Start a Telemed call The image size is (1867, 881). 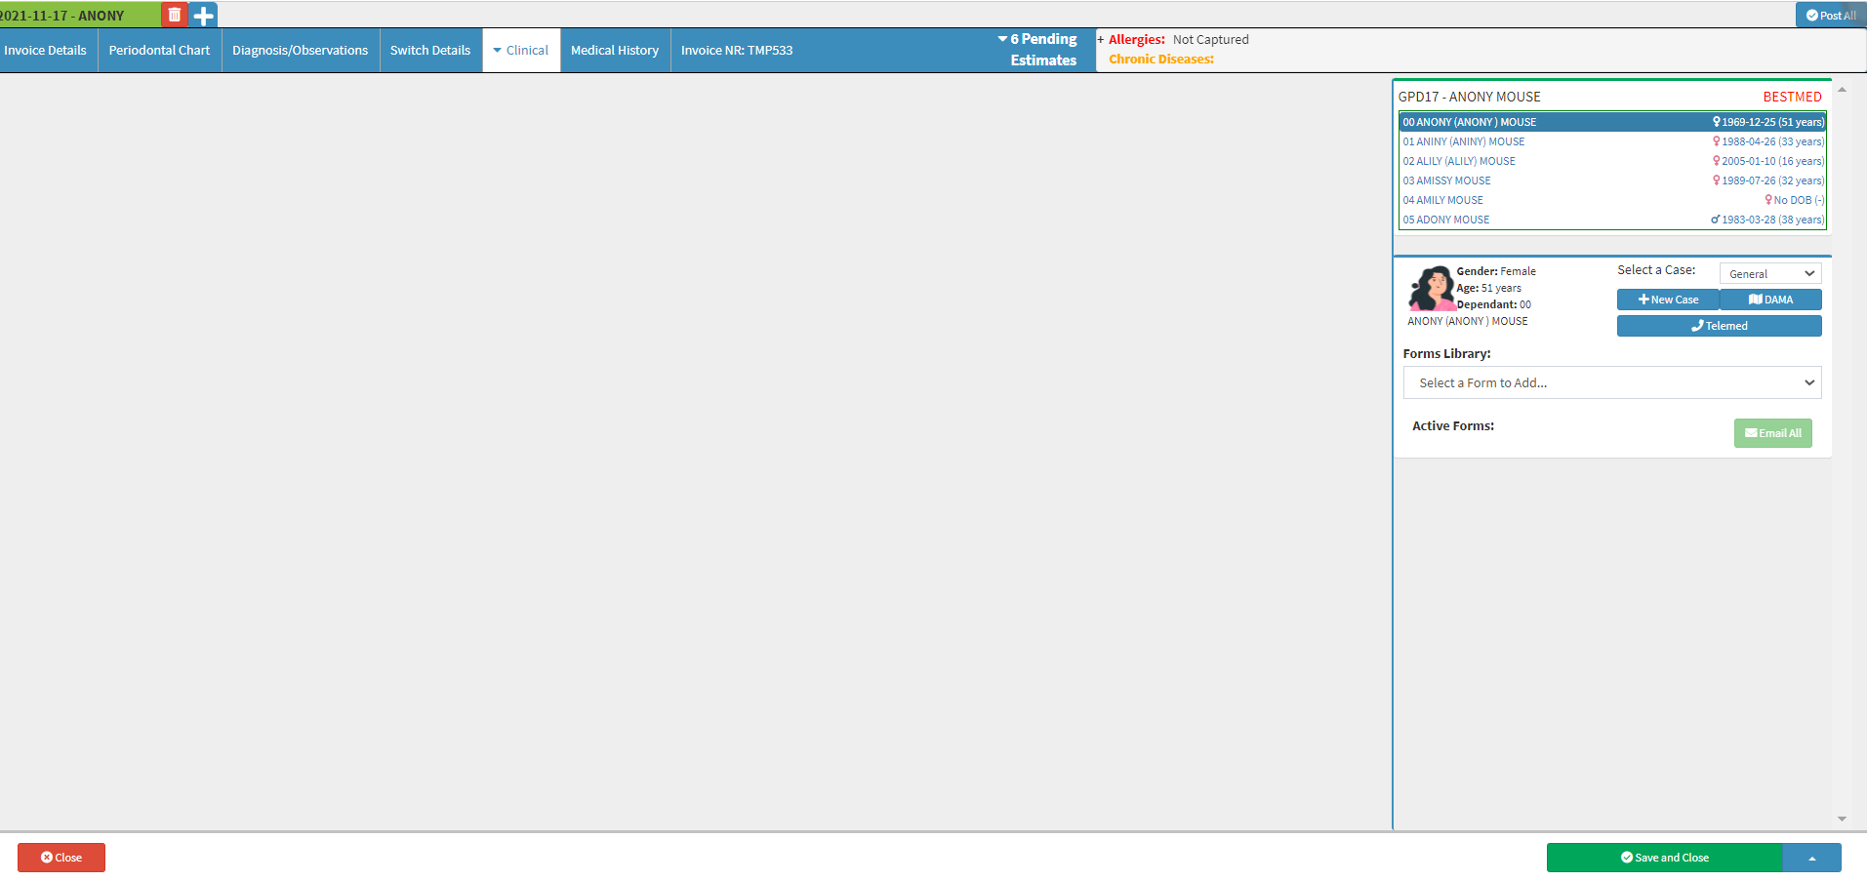1719,326
